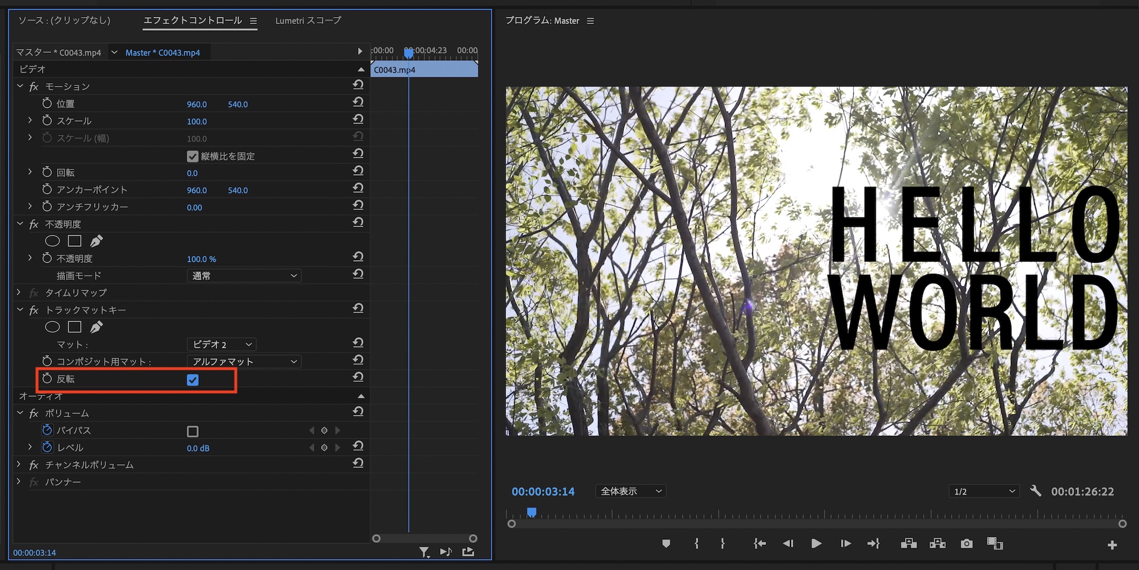Open Program Monitor settings wrench

1036,491
